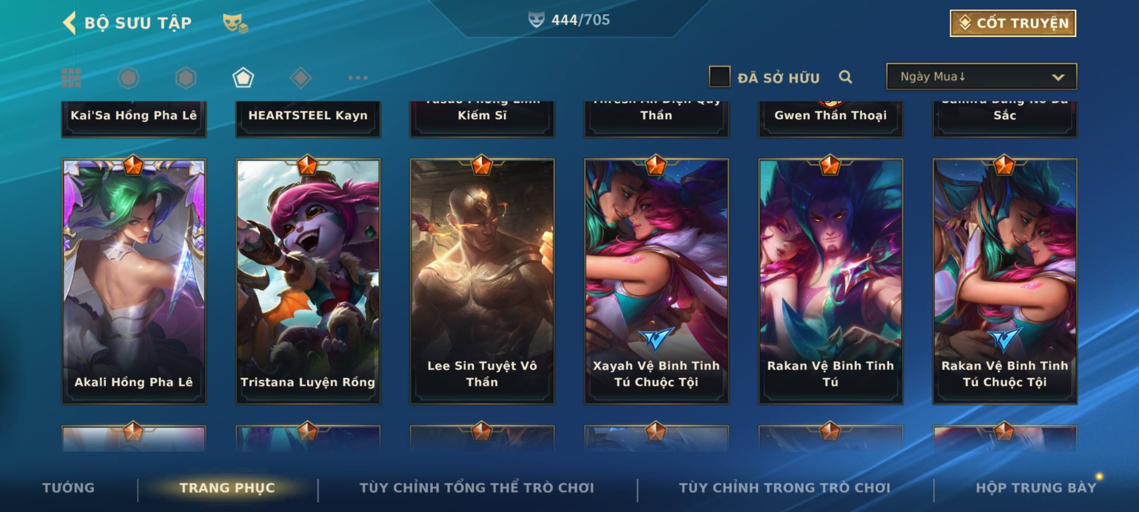Select the all-skins grid filter icon

(x=71, y=78)
